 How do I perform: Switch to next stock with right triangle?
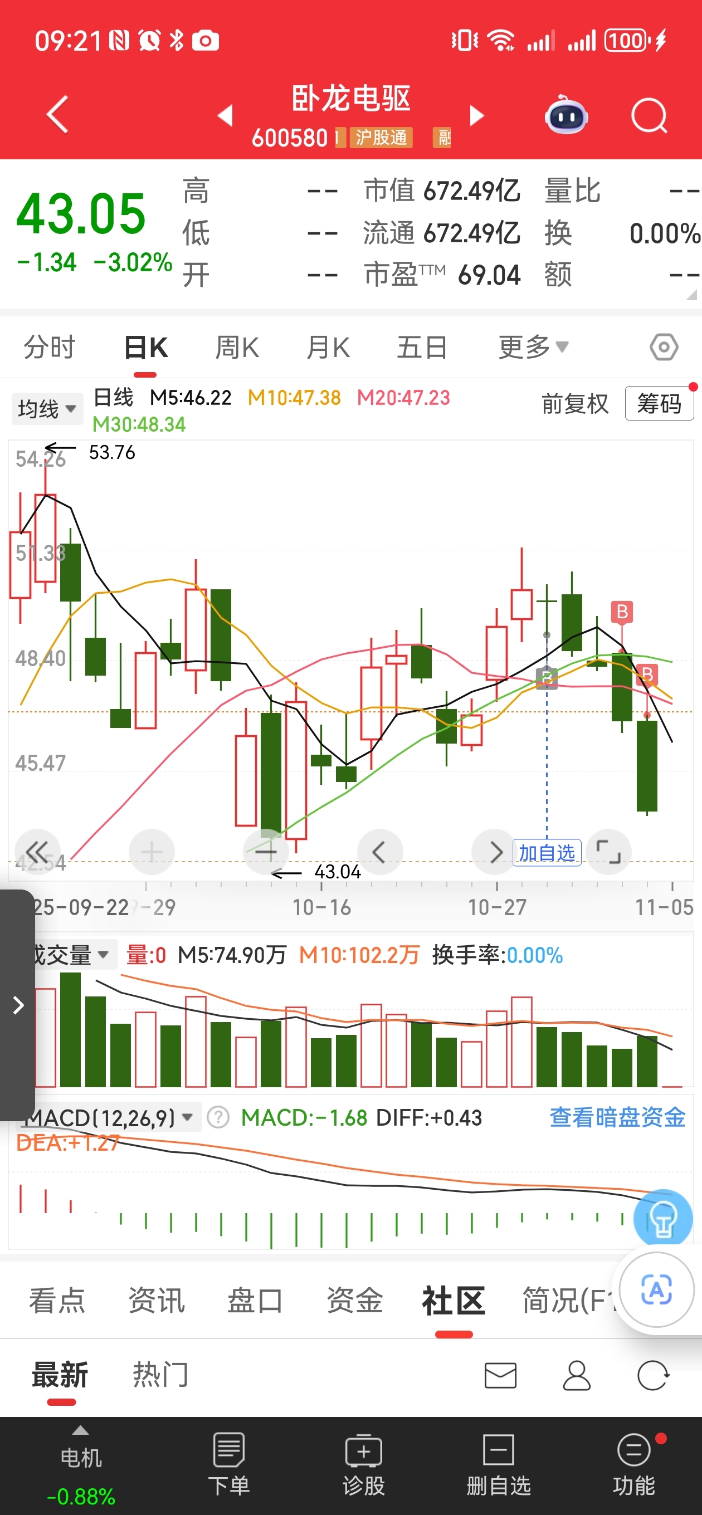point(476,115)
